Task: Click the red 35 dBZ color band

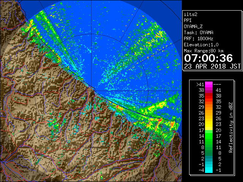Action: (x=209, y=96)
